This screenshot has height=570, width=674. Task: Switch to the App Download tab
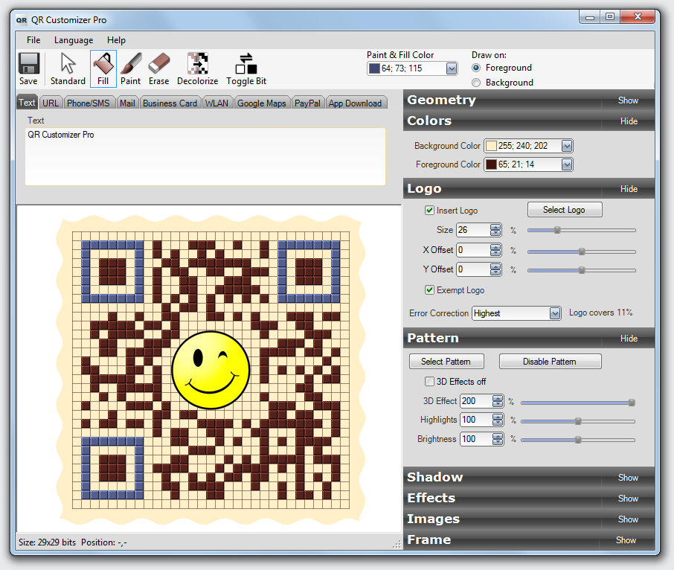[356, 103]
